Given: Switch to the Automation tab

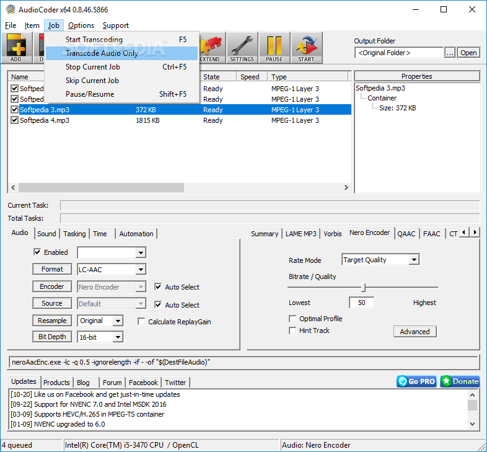Looking at the screenshot, I should 136,234.
